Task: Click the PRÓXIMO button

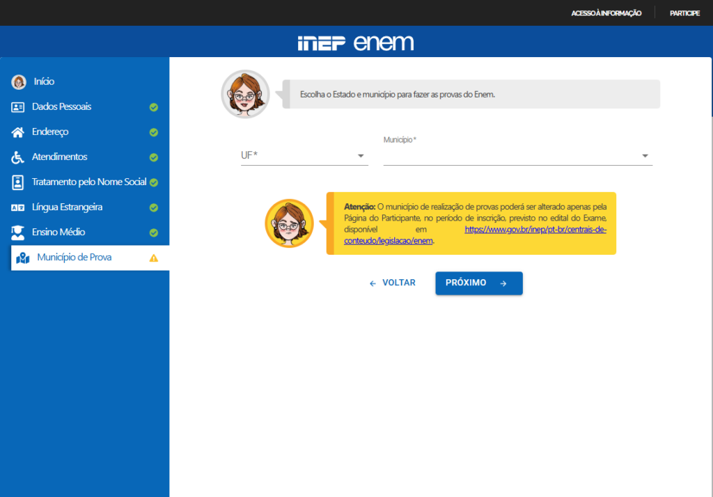Action: coord(479,283)
